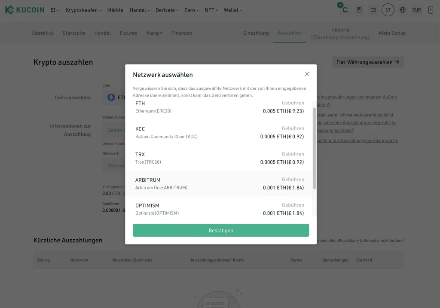Click the orders document icon
Image resolution: width=440 pixels, height=308 pixels.
(x=359, y=10)
